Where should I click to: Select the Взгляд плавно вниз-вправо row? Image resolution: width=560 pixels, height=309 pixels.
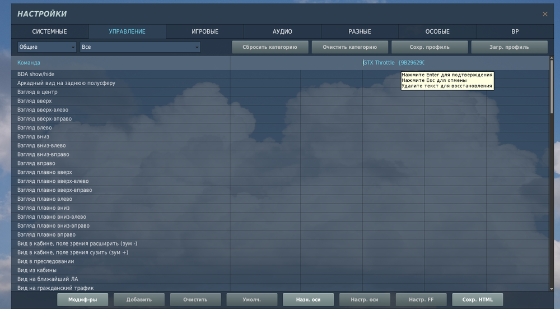tap(280, 226)
